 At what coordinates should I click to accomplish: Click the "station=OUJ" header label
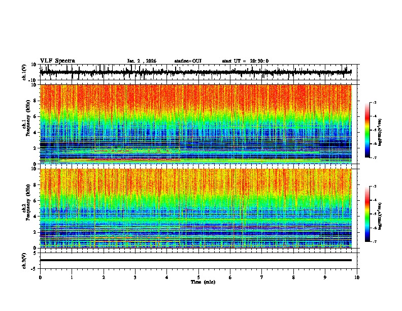pos(188,61)
